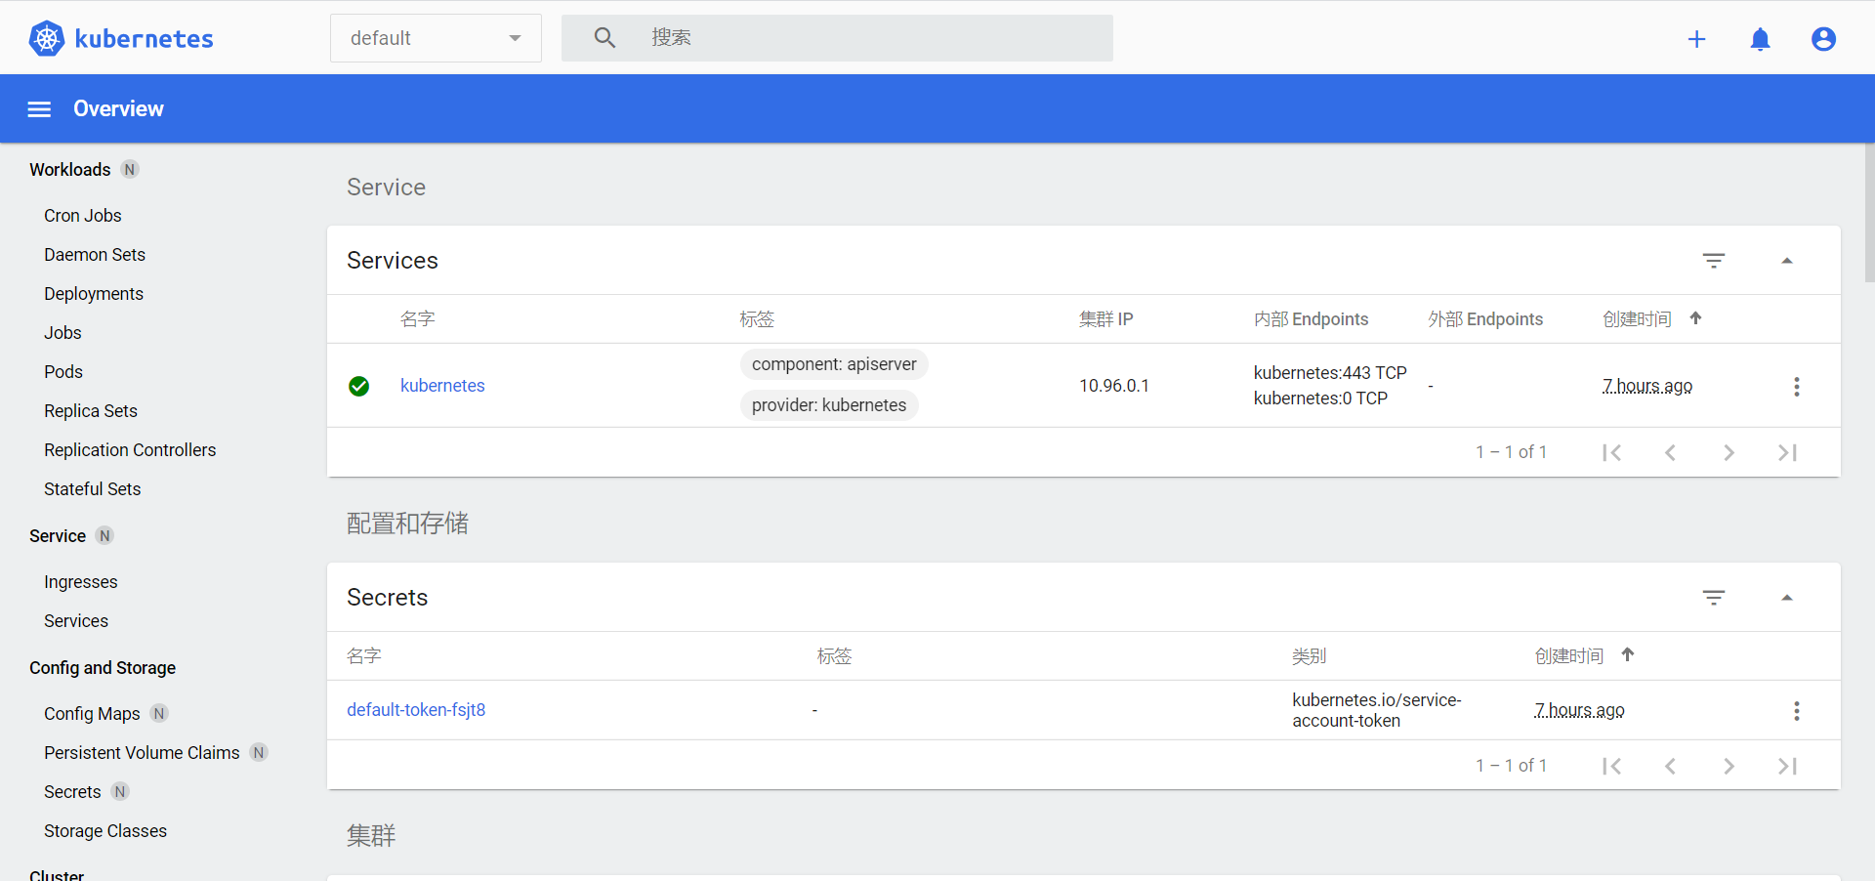The height and width of the screenshot is (881, 1875).
Task: Click the 集群 IP column header
Action: 1105,319
